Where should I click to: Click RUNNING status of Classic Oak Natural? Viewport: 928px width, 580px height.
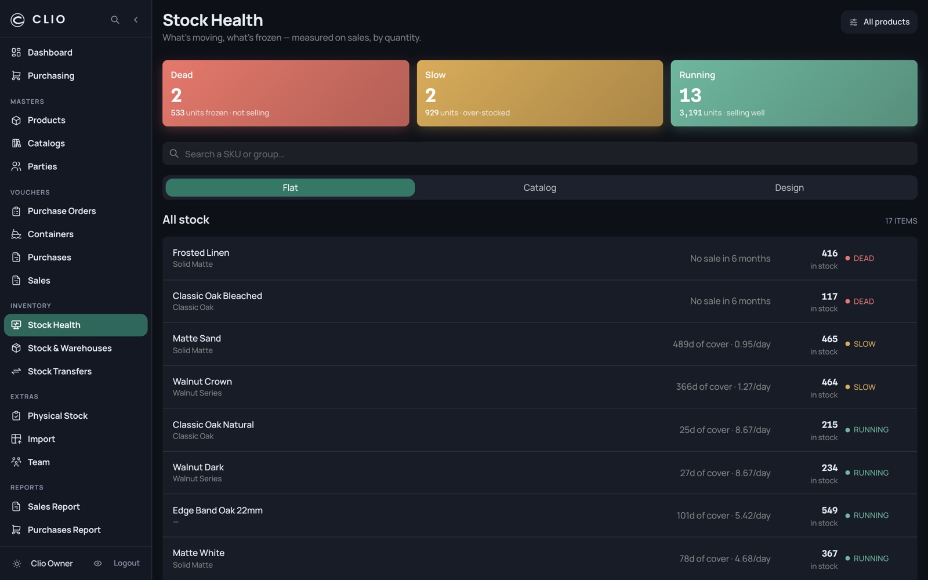tap(867, 430)
